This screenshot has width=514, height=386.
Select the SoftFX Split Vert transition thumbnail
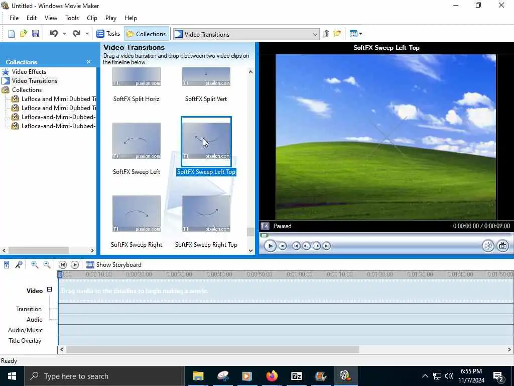[x=206, y=77]
